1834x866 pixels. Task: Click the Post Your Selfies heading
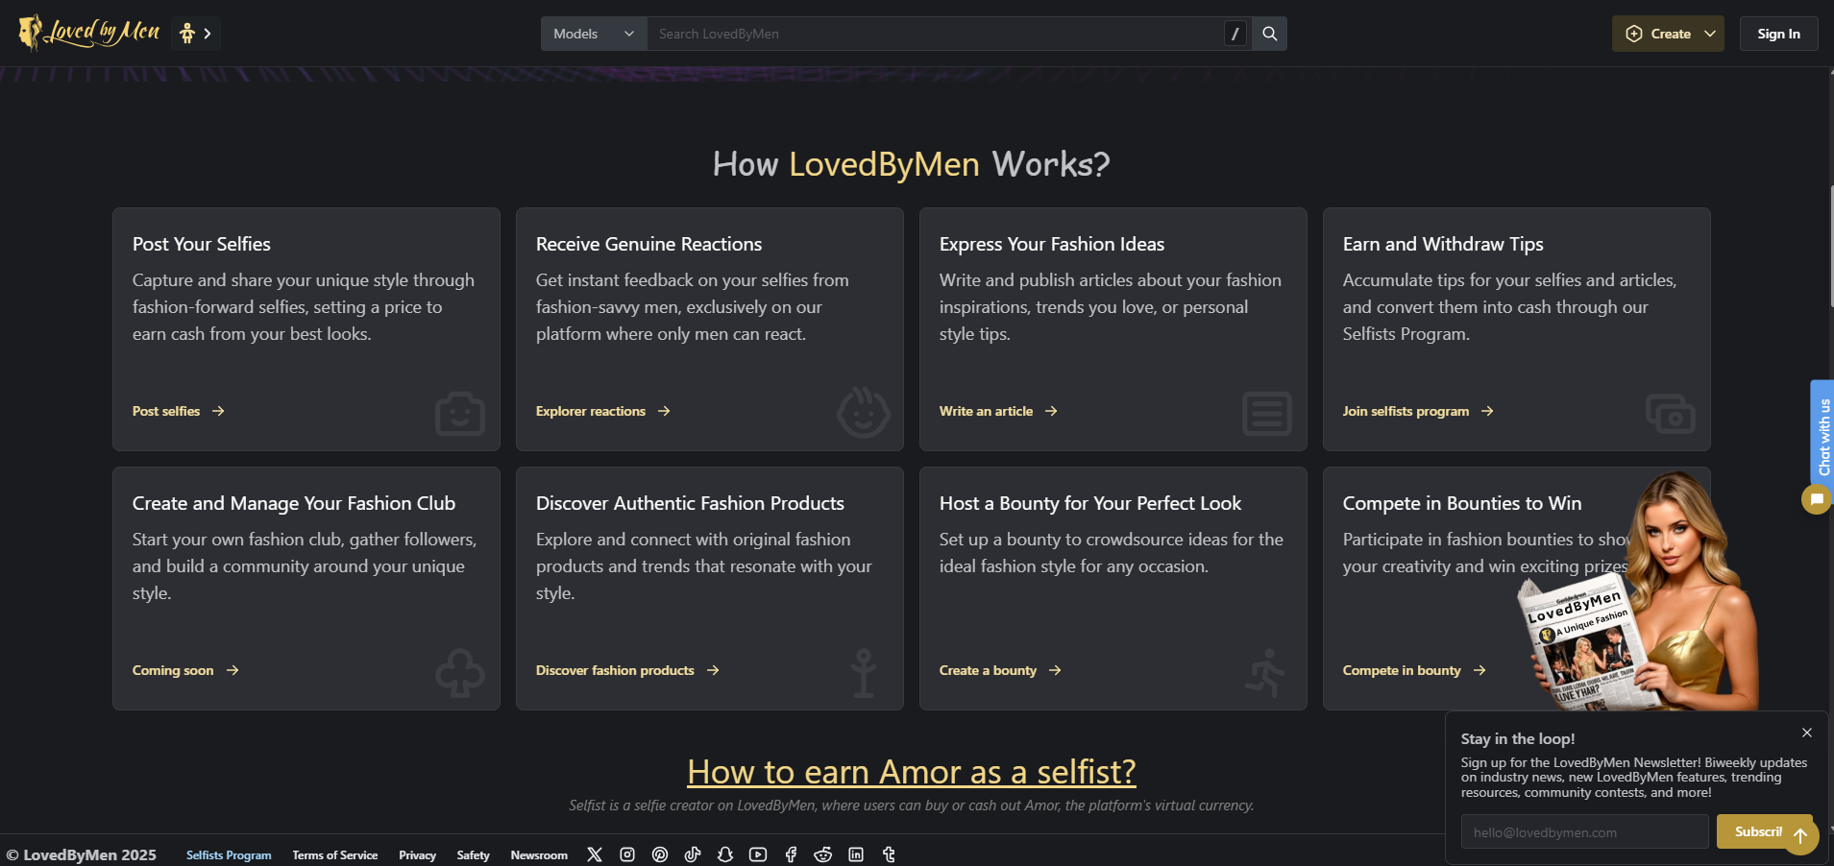202,244
